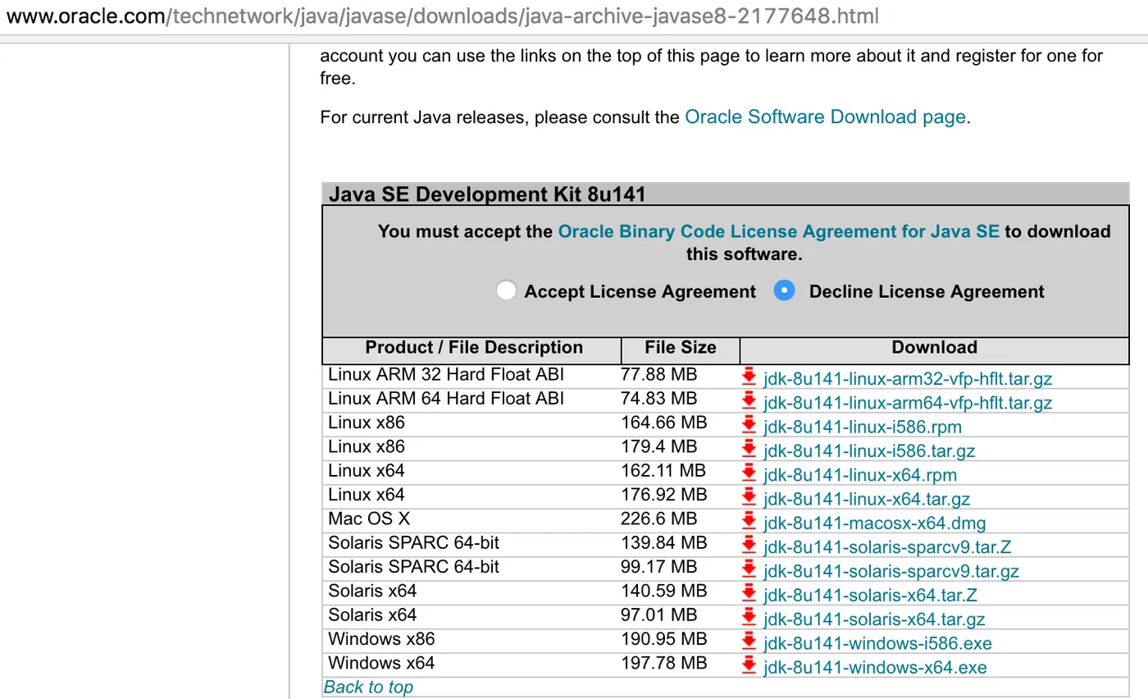Screen dimensions: 1148x699
Task: Download jdk-8u141-linux-x64.rpm file link
Action: (x=860, y=475)
